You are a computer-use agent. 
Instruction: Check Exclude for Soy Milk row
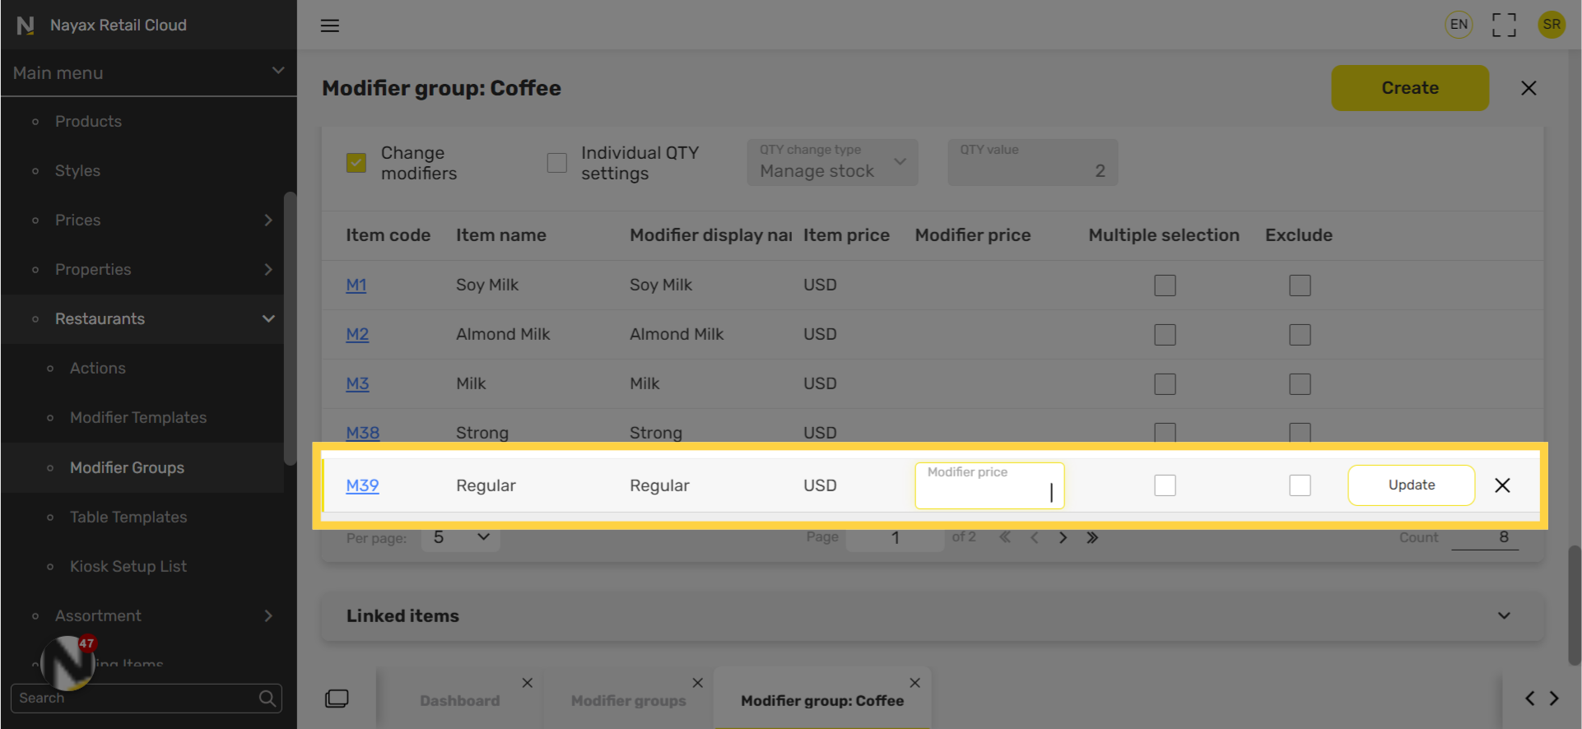1300,286
